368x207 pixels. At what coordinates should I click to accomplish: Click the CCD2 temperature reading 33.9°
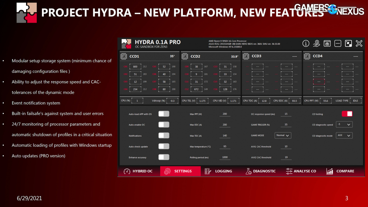pos(234,56)
